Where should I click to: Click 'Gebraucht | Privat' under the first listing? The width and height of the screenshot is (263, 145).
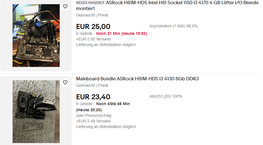point(92,15)
